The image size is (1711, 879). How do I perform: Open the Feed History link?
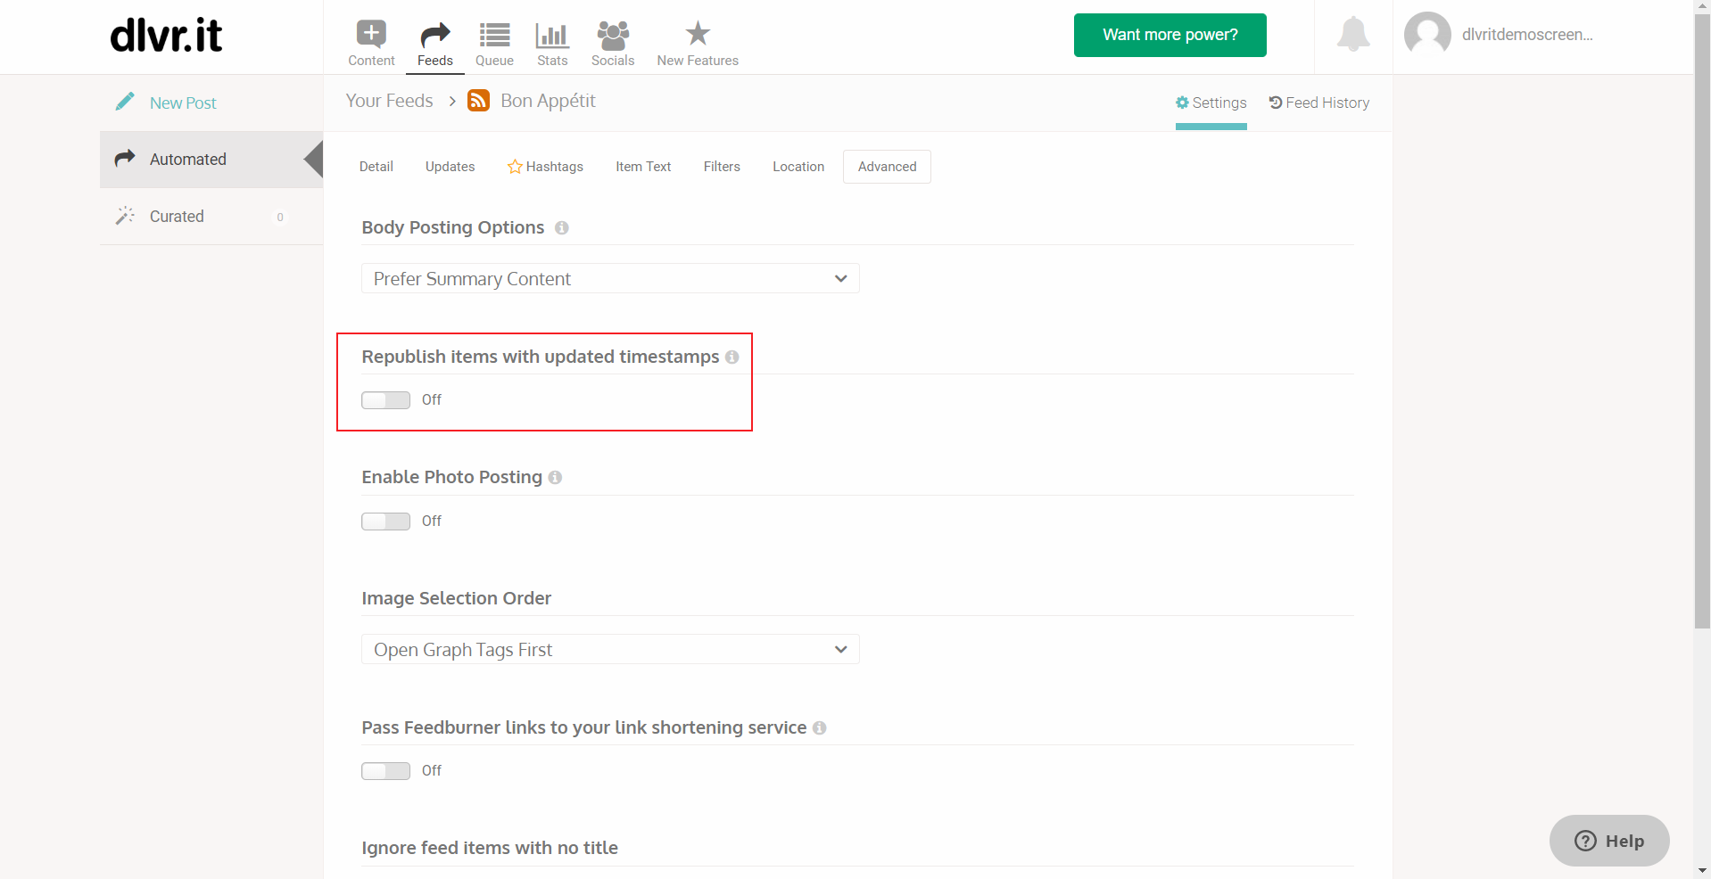click(x=1319, y=103)
